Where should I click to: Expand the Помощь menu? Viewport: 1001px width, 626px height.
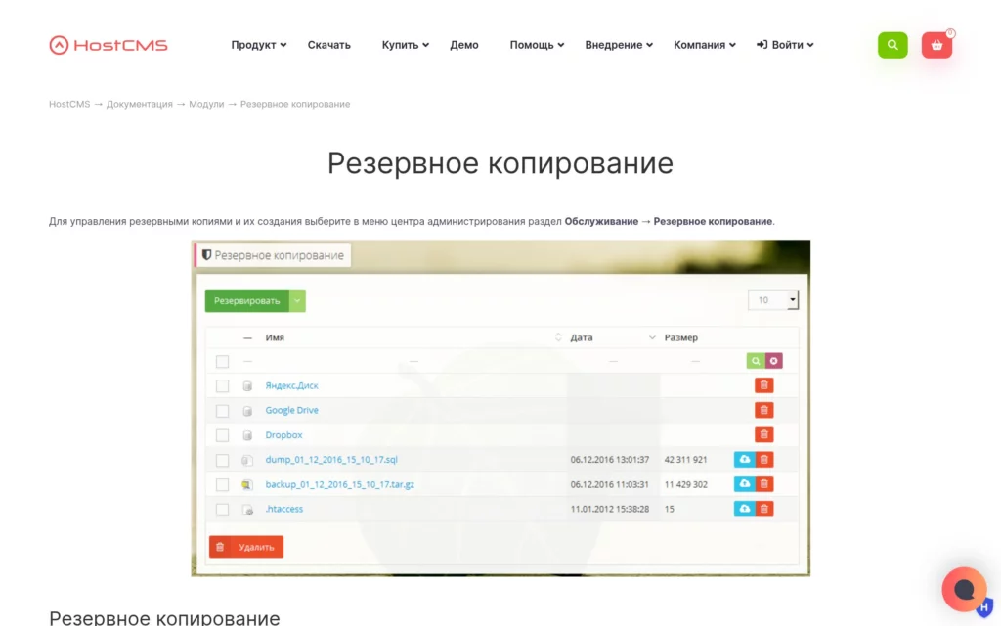537,45
